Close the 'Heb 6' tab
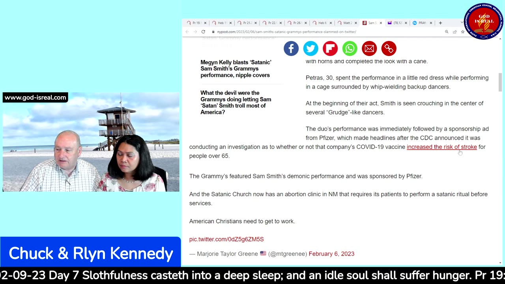The width and height of the screenshot is (505, 284). click(x=331, y=23)
